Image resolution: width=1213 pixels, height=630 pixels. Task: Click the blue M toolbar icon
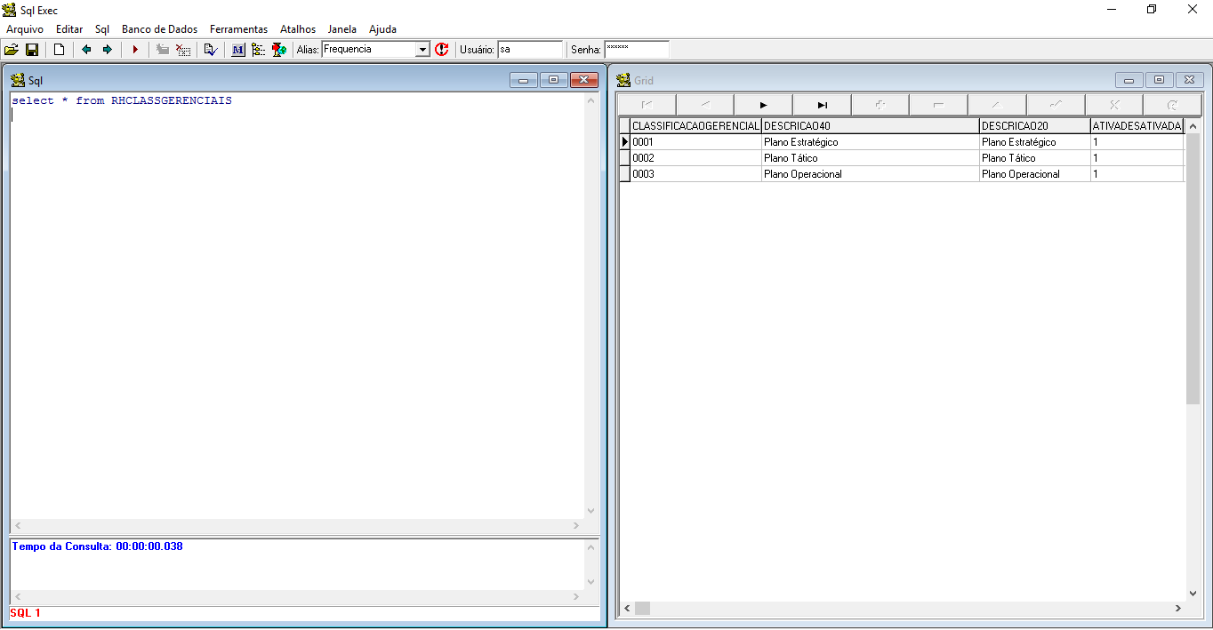[x=237, y=50]
